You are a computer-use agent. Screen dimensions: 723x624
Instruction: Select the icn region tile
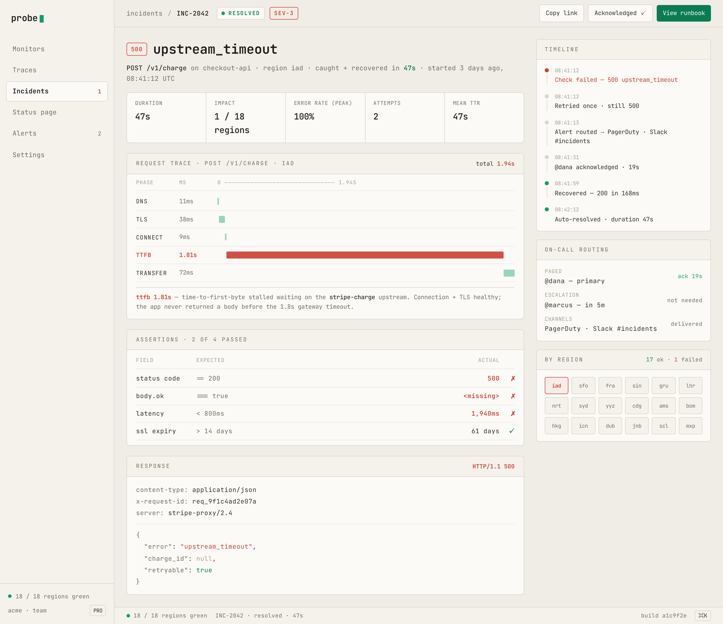583,425
